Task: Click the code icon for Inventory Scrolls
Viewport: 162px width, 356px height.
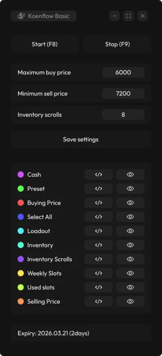Action: pos(99,259)
